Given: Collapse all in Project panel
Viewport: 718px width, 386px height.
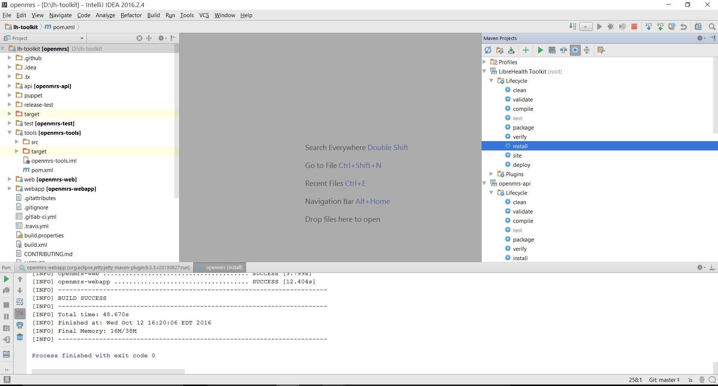Looking at the screenshot, I should 149,38.
